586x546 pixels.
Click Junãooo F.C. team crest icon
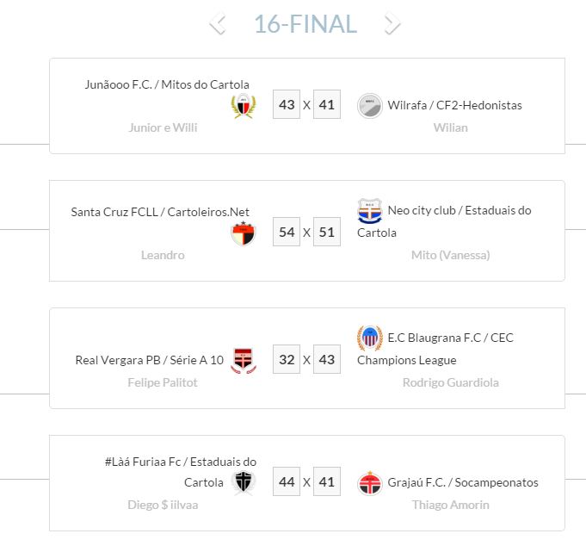click(243, 107)
